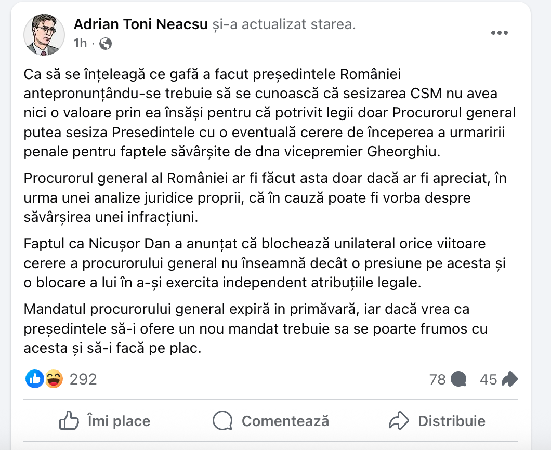Open the three-dot post options menu

click(499, 33)
